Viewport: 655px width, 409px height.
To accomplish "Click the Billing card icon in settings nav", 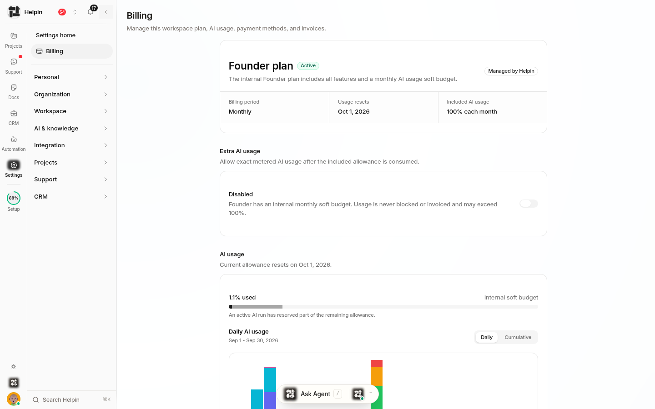I will [x=40, y=51].
